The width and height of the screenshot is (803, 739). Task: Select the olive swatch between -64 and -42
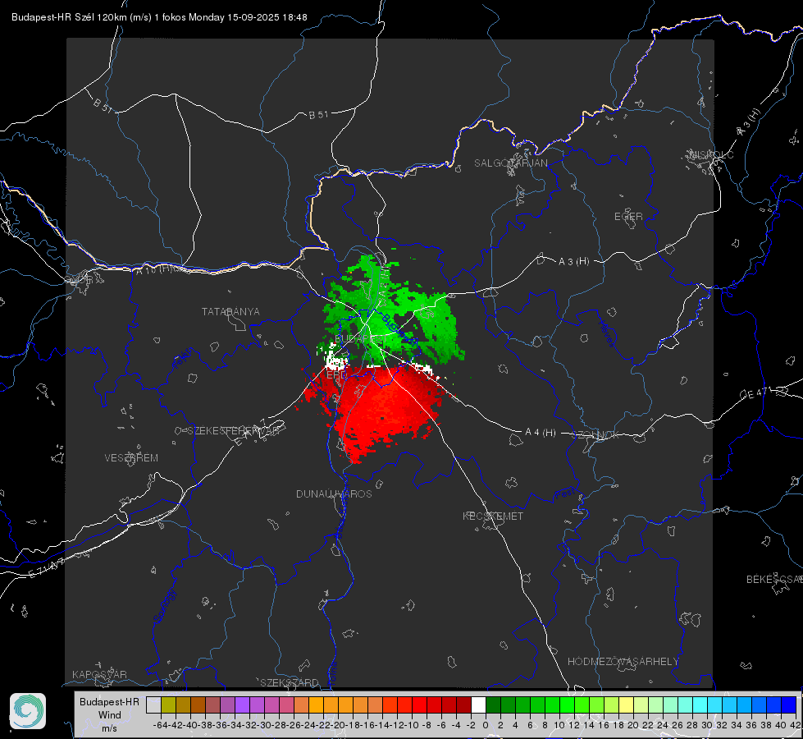pos(168,705)
